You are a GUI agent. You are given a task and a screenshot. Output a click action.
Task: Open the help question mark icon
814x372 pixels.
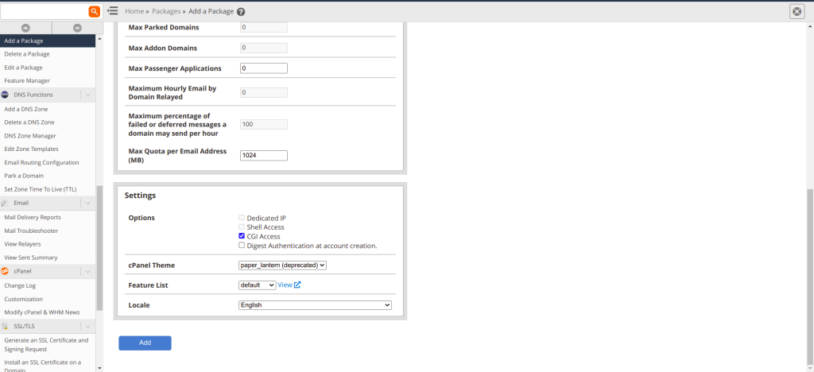click(241, 12)
